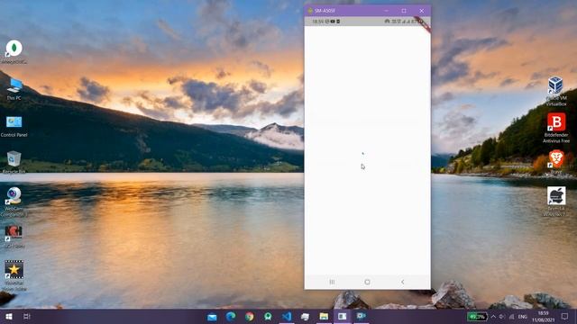Open the volume control in the tray
The height and width of the screenshot is (324, 577).
click(502, 316)
